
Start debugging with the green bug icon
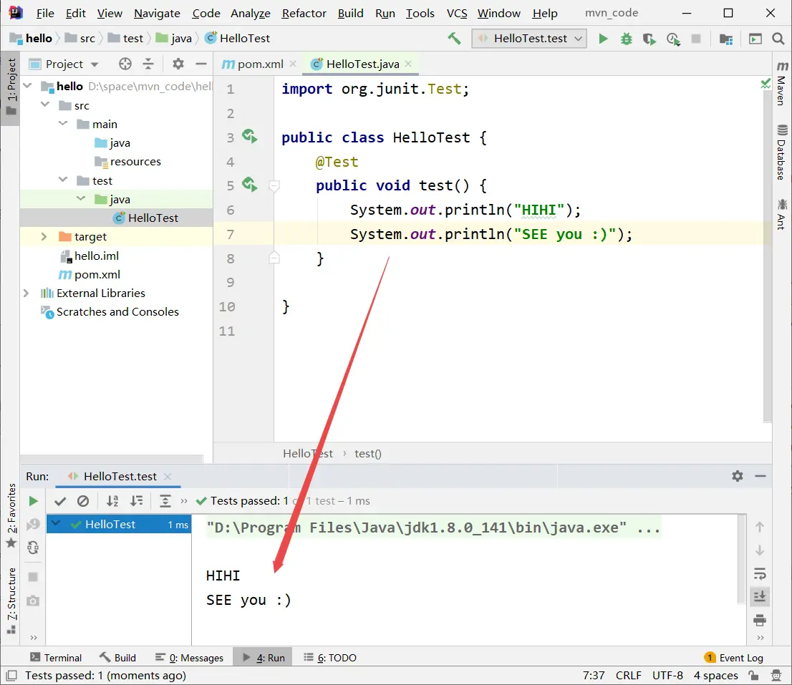(x=627, y=39)
